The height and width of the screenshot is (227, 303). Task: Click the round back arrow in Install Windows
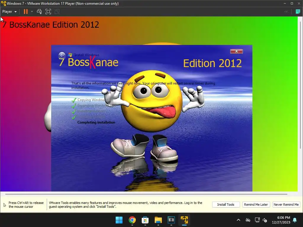coord(62,56)
